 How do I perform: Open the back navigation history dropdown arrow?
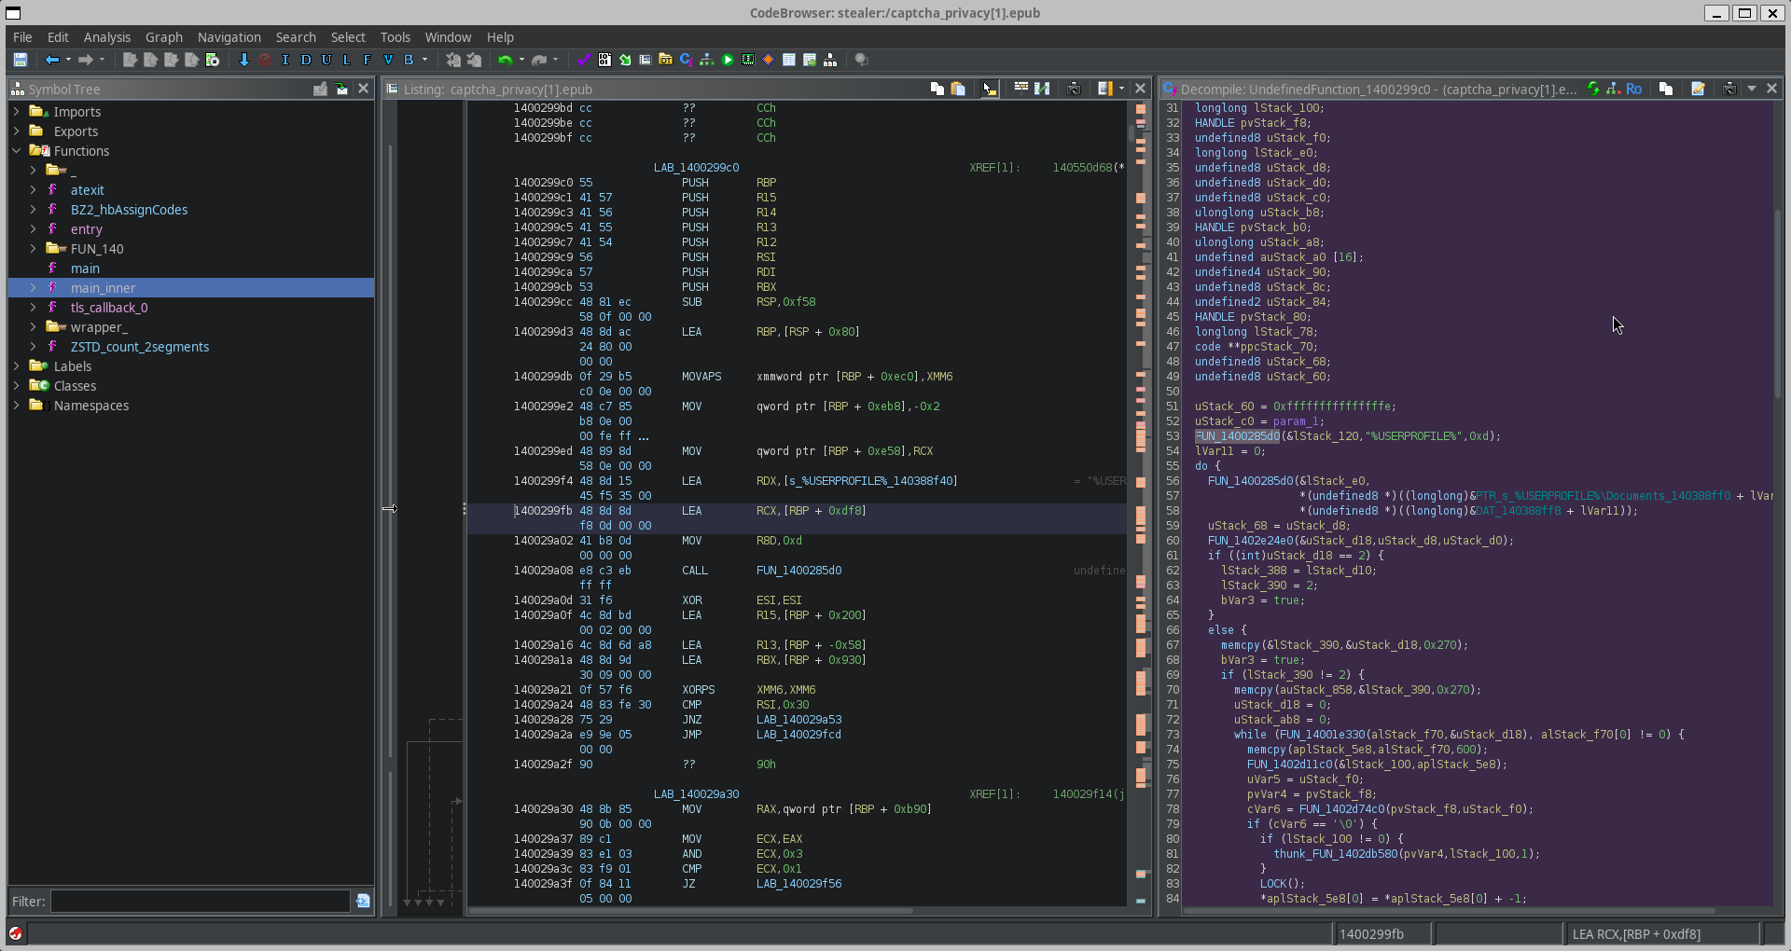[x=68, y=60]
